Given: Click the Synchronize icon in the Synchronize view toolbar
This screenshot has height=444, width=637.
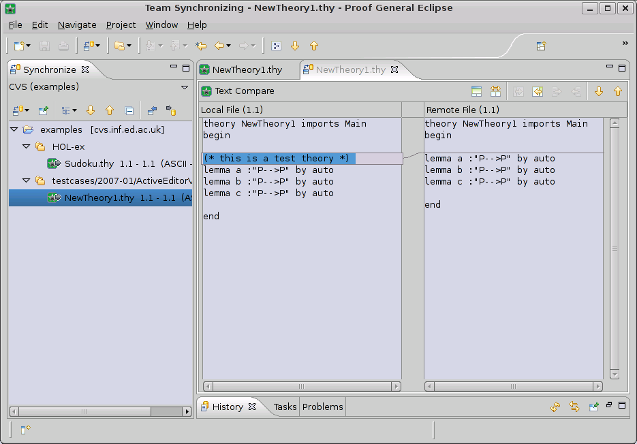Looking at the screenshot, I should (x=18, y=110).
